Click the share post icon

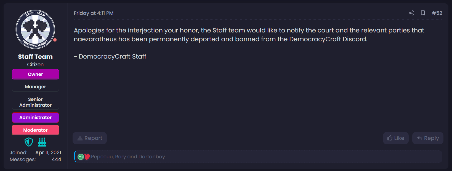(411, 13)
